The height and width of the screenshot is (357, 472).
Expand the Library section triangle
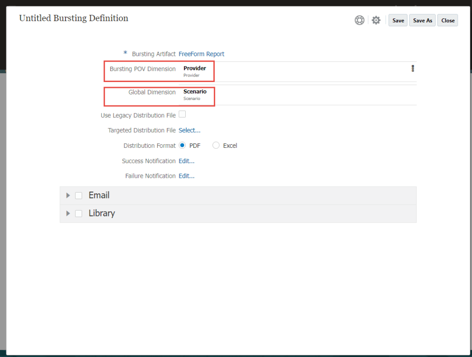[x=68, y=213]
